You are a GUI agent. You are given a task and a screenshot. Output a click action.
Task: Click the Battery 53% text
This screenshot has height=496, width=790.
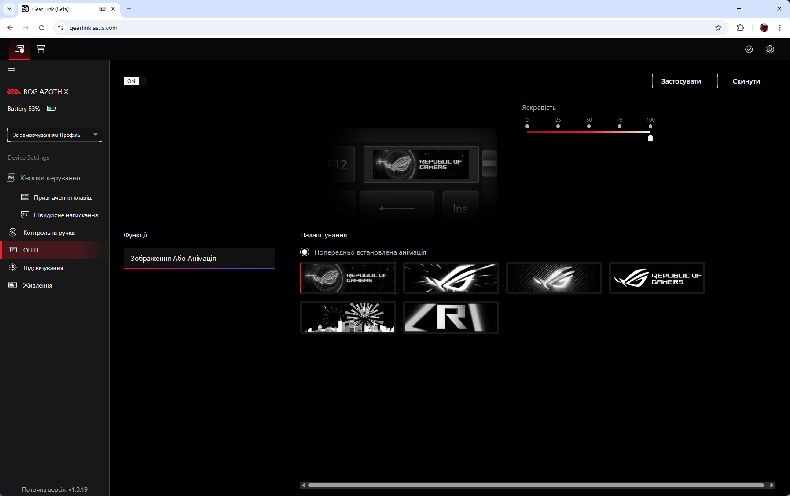[x=24, y=109]
